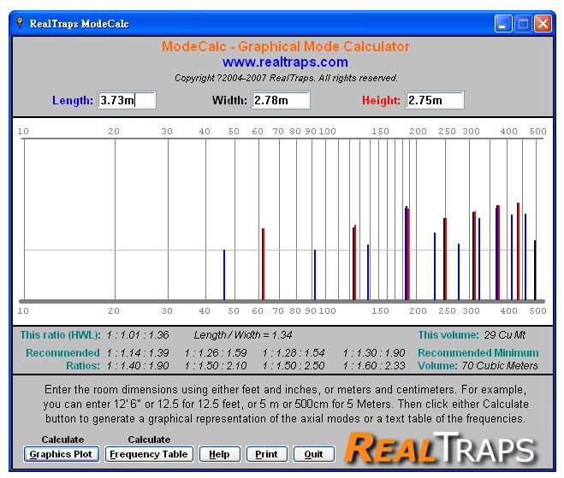Select the Height input field
Image resolution: width=564 pixels, height=478 pixels.
tap(434, 100)
